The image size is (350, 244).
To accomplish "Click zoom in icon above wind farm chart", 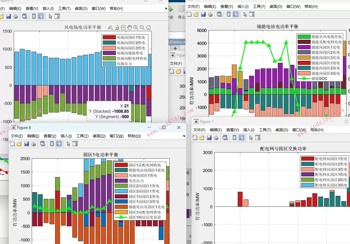I will click(136, 27).
